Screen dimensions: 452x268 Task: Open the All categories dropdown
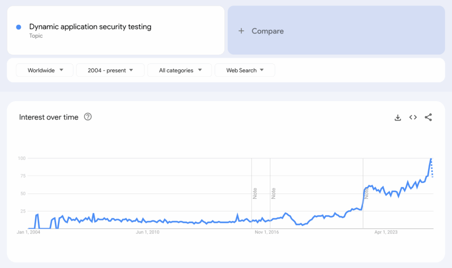click(180, 70)
